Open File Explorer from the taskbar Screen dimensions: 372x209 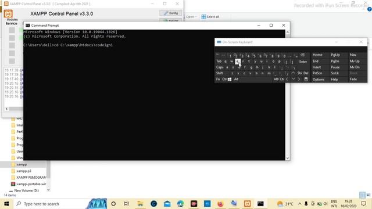click(140, 204)
